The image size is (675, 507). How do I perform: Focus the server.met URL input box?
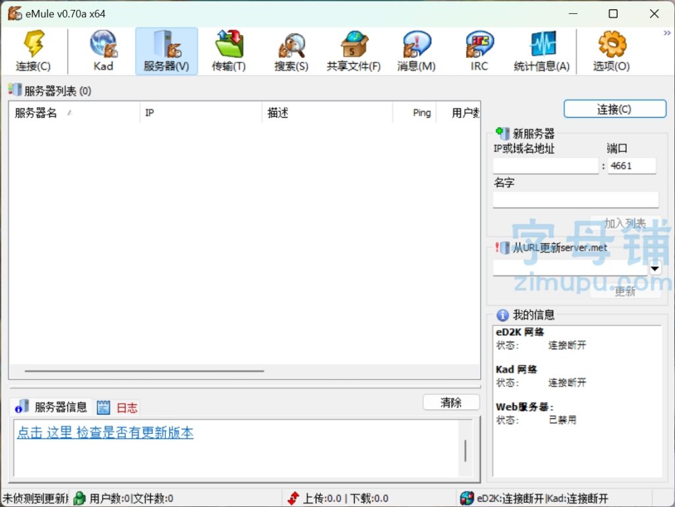[570, 269]
